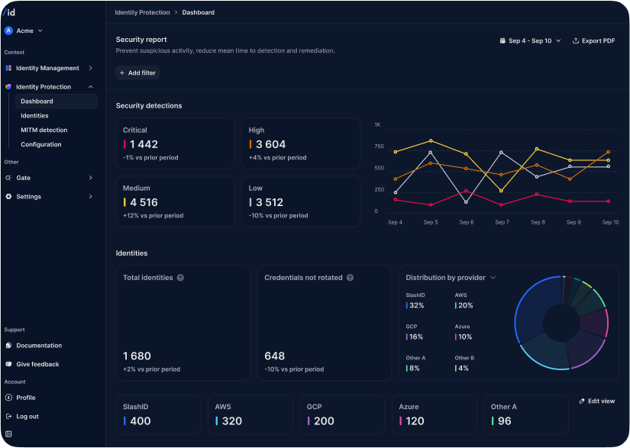The height and width of the screenshot is (448, 630).
Task: Click Azure 120 provider card
Action: pos(435,414)
